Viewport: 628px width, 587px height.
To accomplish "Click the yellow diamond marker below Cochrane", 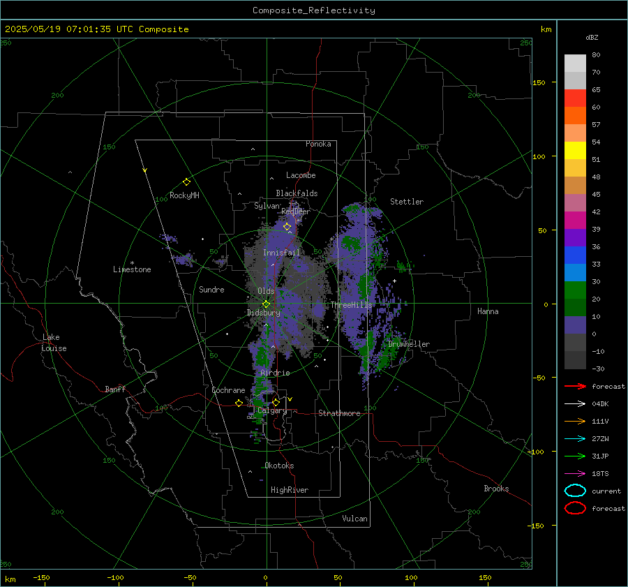I will point(239,403).
